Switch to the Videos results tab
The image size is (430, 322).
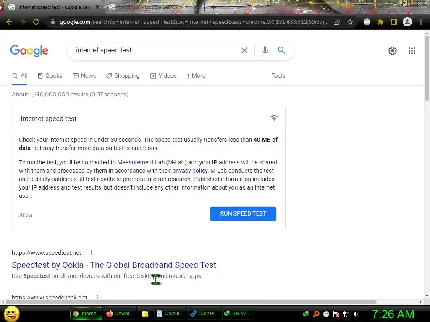(x=163, y=76)
